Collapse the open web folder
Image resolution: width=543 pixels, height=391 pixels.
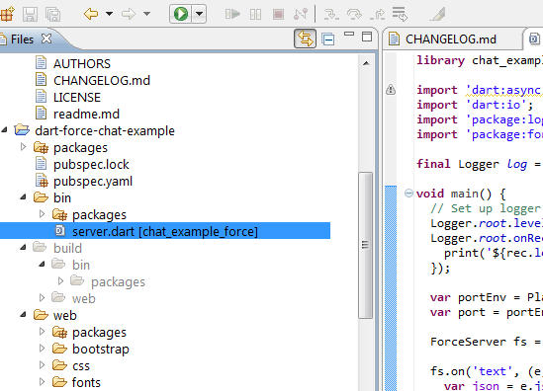tap(23, 315)
